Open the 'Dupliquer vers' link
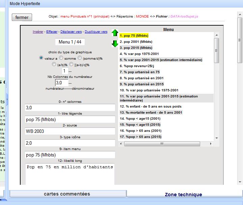243x205 pixels. 96,32
